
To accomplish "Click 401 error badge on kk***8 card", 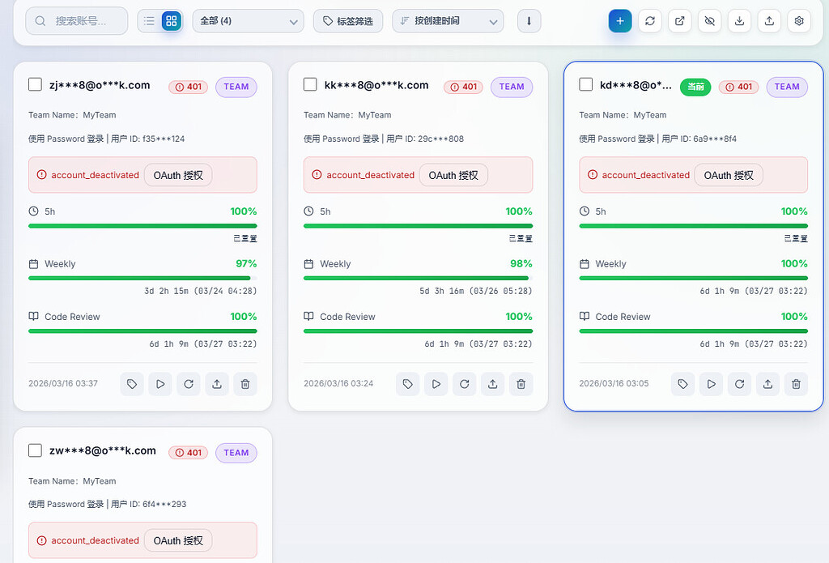I will pyautogui.click(x=464, y=87).
